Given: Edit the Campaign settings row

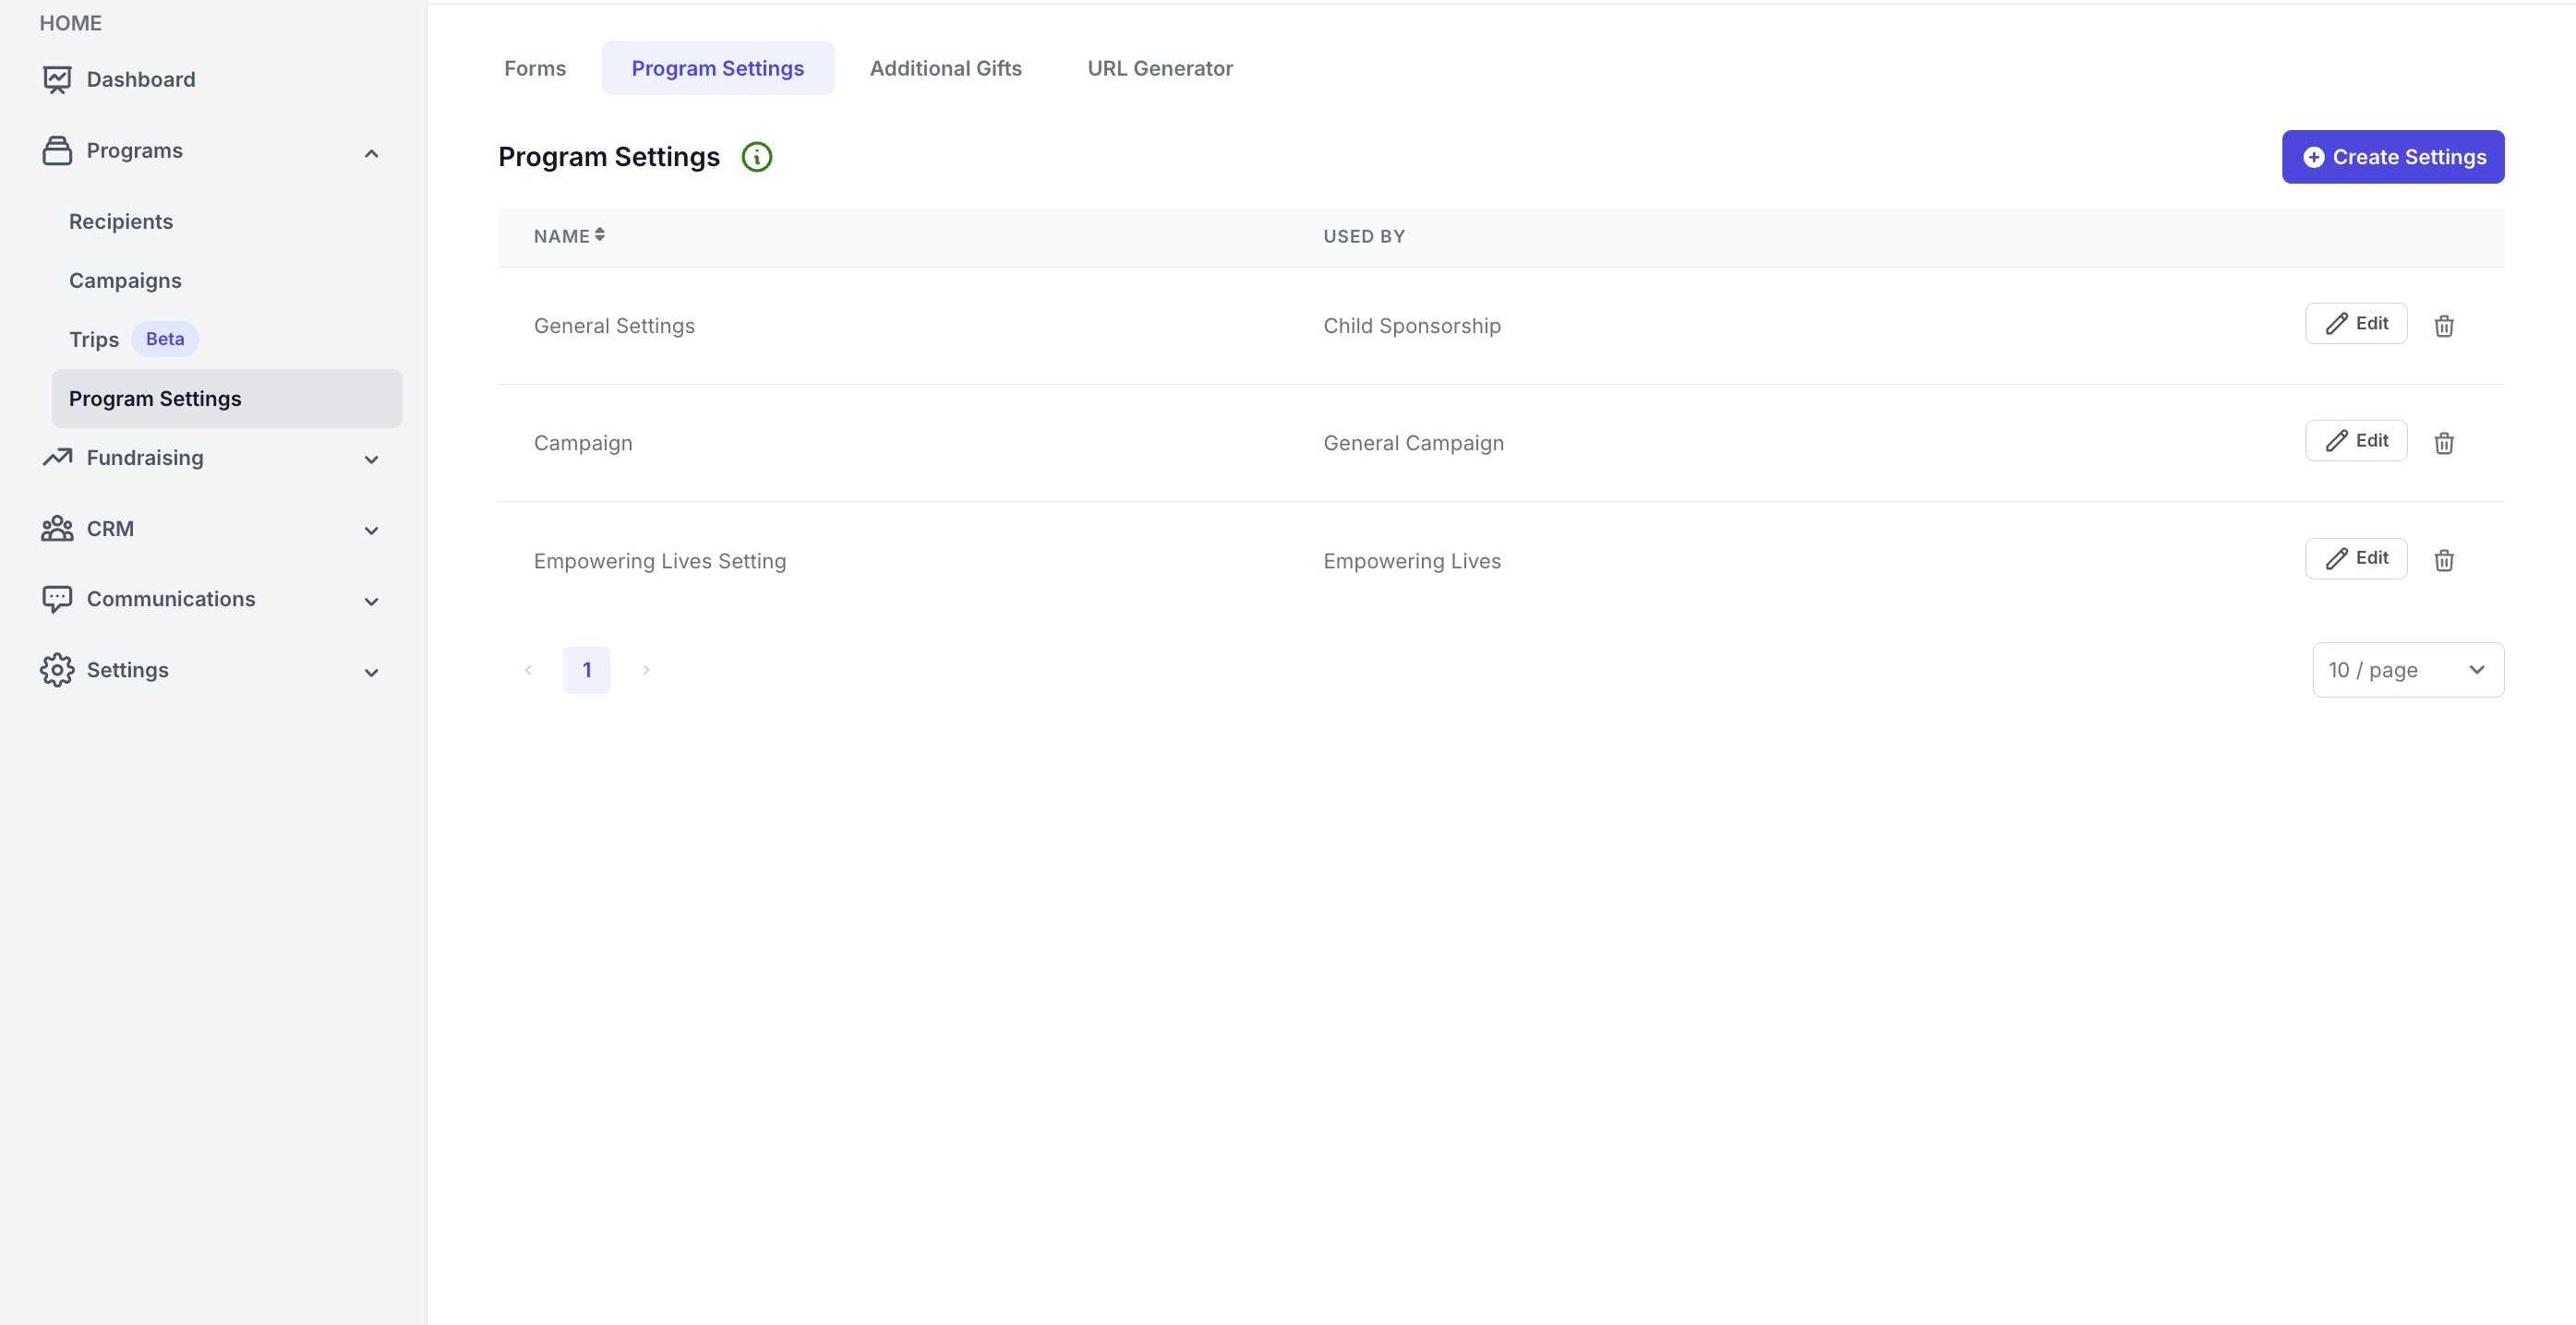Looking at the screenshot, I should tap(2355, 441).
